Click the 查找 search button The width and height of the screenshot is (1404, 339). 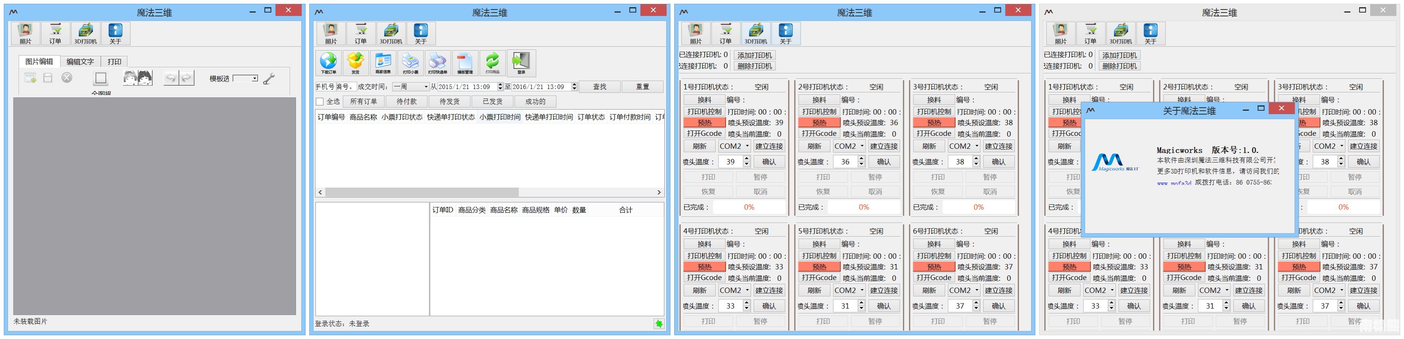[600, 87]
